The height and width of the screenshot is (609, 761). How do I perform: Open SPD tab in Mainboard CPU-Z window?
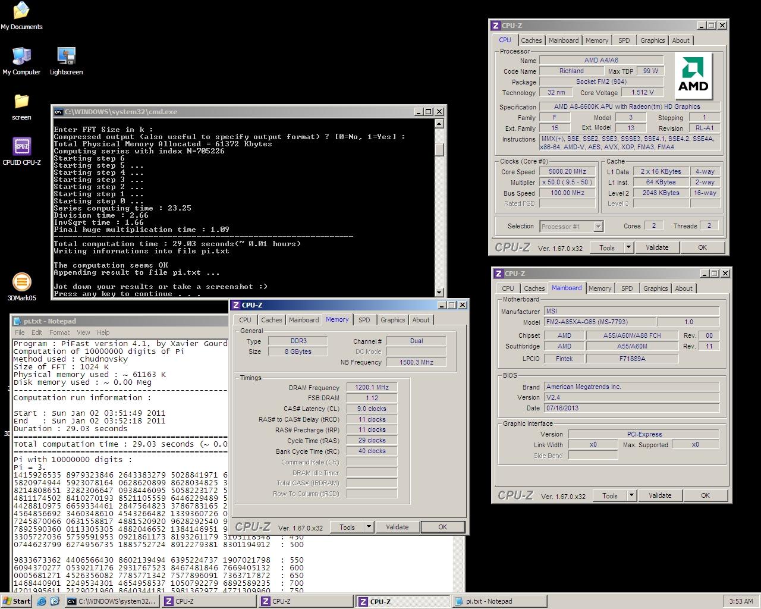(627, 288)
